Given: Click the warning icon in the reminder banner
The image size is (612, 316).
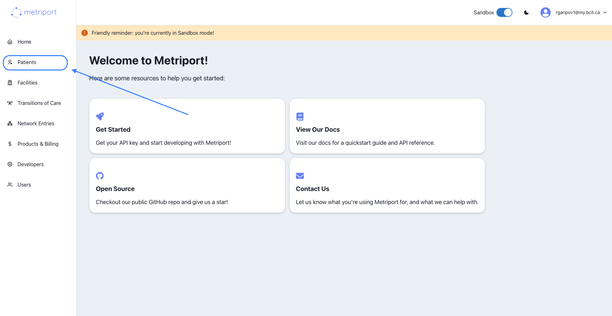Looking at the screenshot, I should coord(84,33).
